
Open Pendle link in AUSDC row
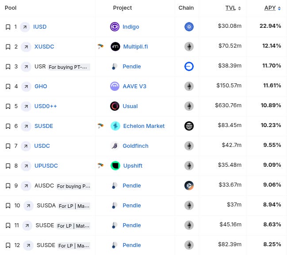(x=132, y=186)
